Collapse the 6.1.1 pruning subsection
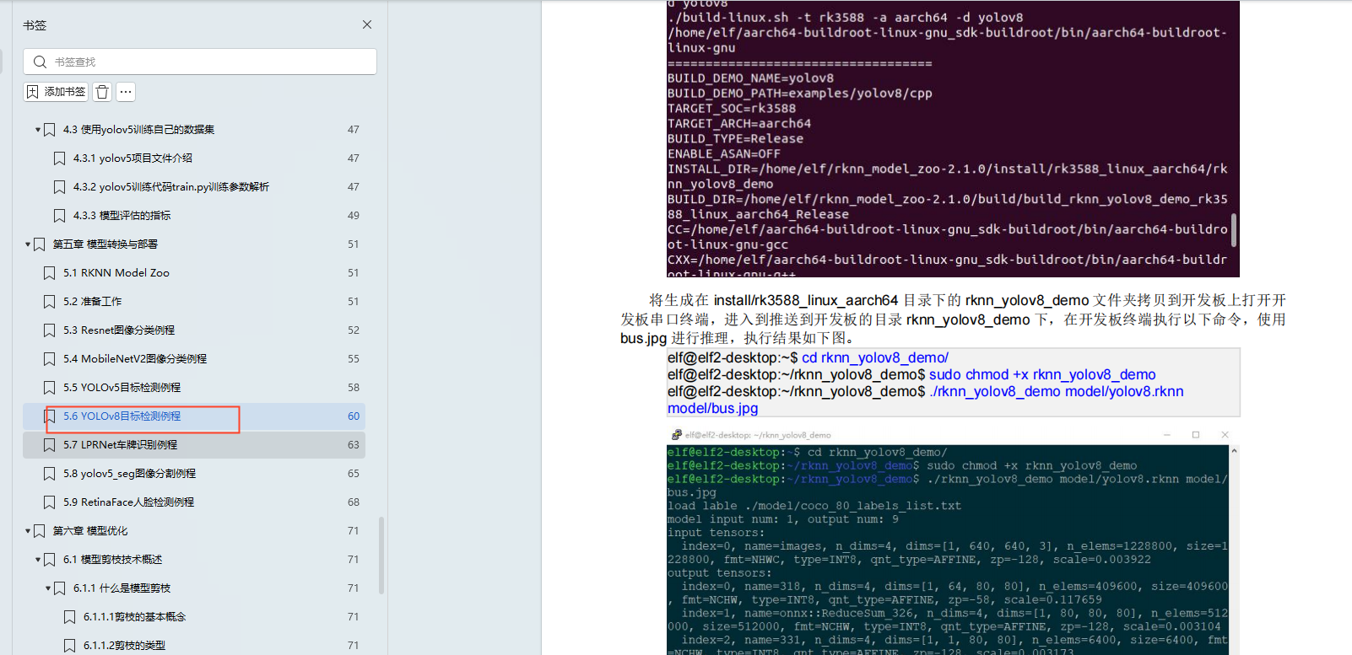Screen dimensions: 1352x655 coord(48,588)
